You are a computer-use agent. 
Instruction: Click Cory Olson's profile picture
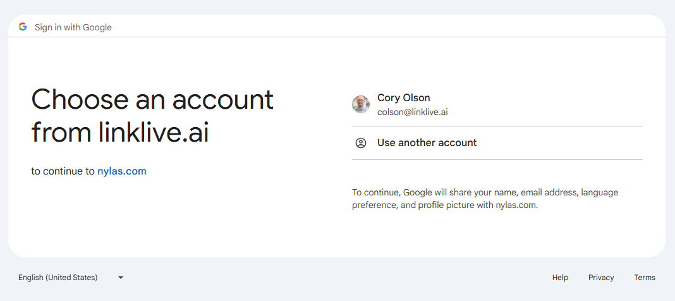[361, 104]
